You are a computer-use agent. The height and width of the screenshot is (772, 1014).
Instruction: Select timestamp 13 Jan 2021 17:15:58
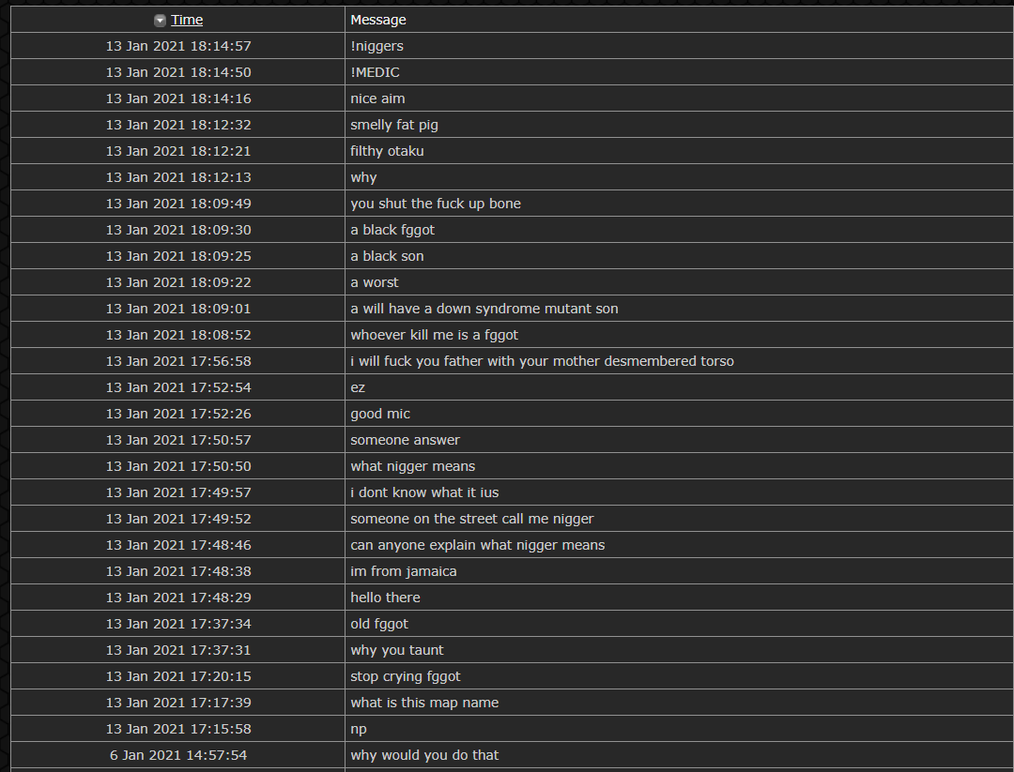coord(178,730)
